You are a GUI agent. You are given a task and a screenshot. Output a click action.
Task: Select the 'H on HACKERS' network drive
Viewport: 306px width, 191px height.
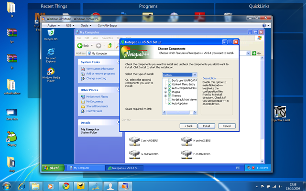196,141
